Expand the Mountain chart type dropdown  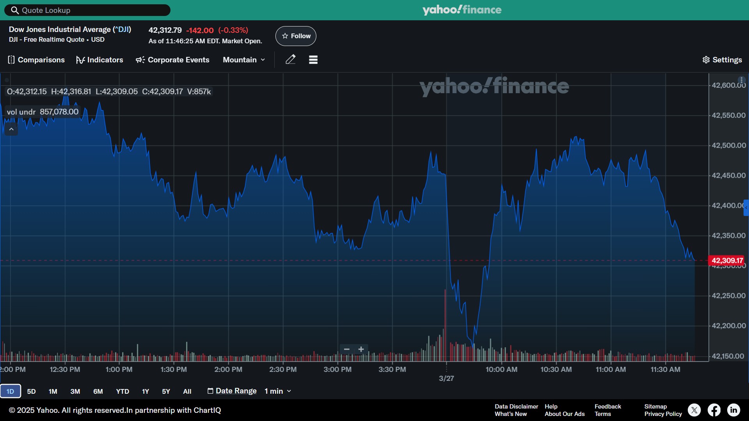(244, 60)
